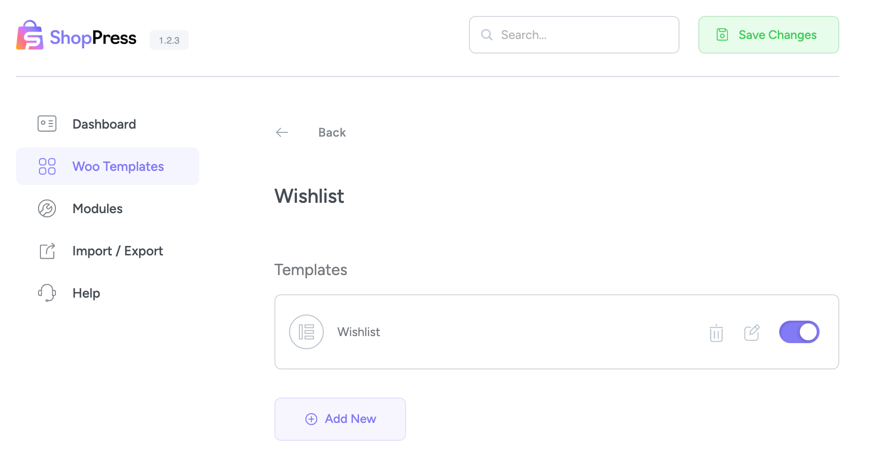Image resolution: width=875 pixels, height=460 pixels.
Task: Click the Modules wrench icon
Action: point(47,208)
